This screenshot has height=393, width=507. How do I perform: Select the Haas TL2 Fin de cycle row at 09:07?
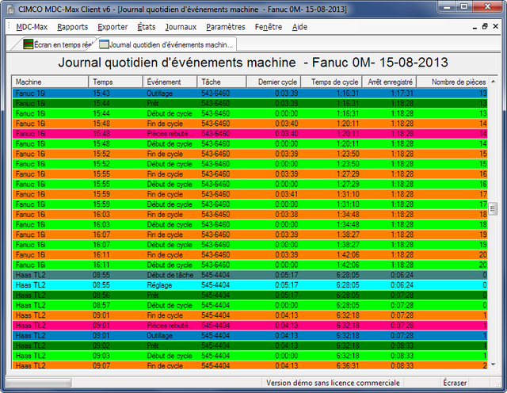(250, 365)
